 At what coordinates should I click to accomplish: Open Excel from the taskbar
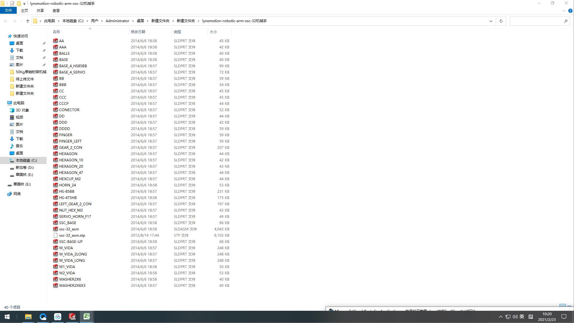87,317
